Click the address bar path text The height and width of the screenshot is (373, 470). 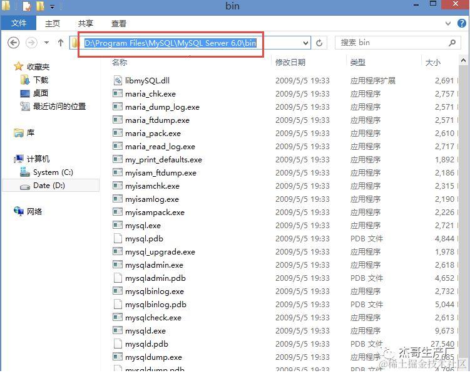[170, 43]
